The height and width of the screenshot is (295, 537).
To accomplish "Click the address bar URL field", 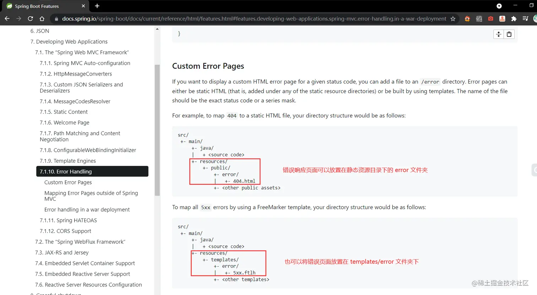I will click(x=254, y=19).
